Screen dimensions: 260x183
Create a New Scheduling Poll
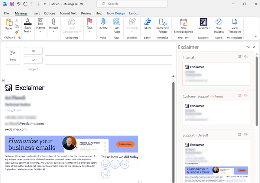click(x=183, y=26)
